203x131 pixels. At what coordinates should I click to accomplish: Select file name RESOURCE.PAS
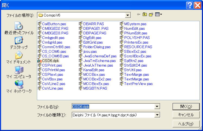(x=138, y=47)
